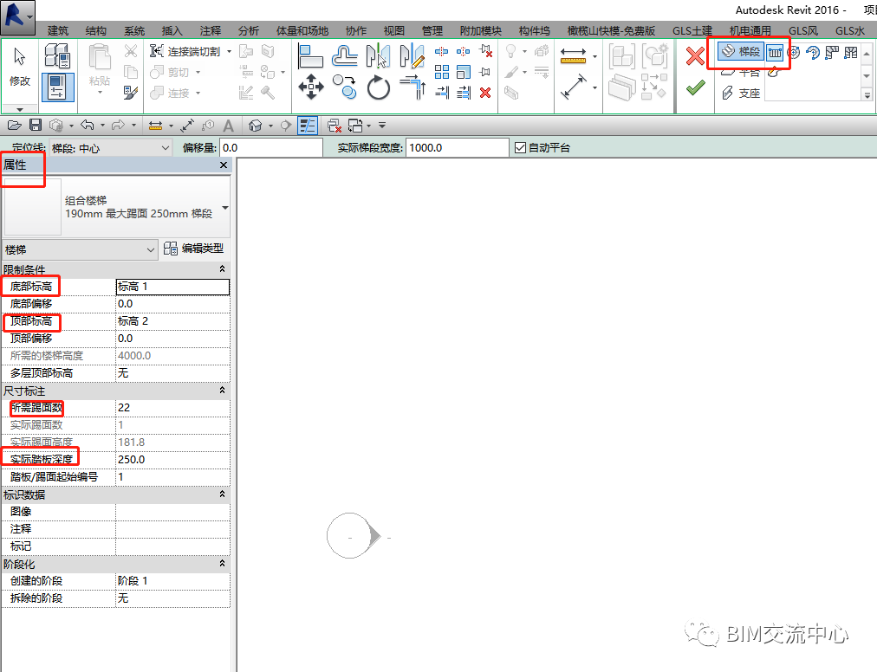Close the 属性 properties panel
This screenshot has width=877, height=672.
tap(224, 165)
